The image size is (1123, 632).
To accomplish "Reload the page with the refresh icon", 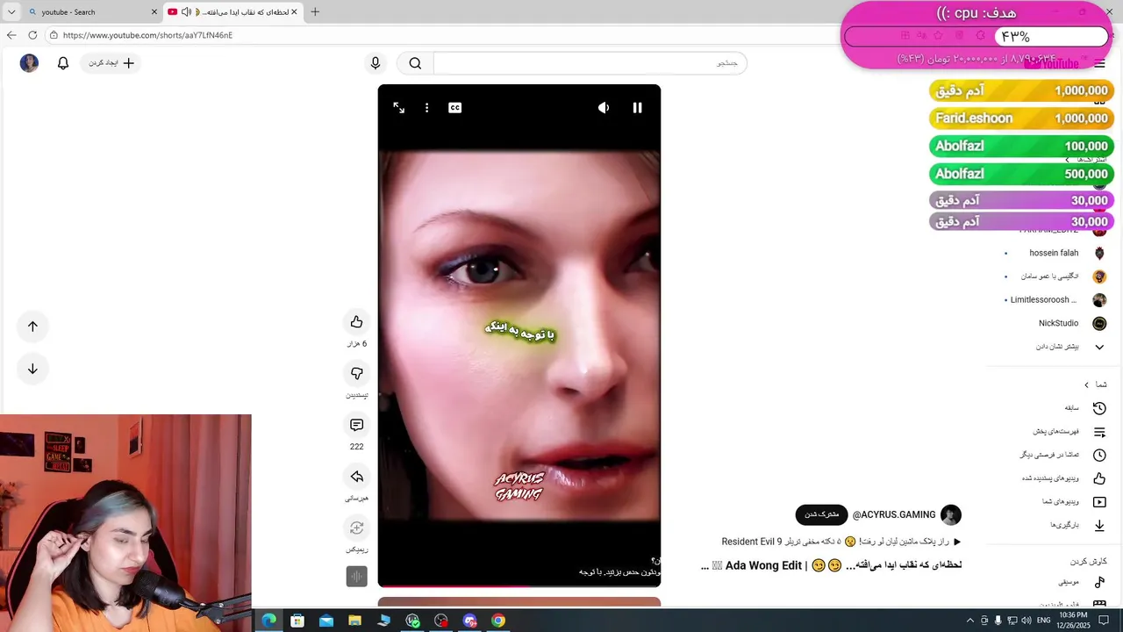I will coord(32,35).
